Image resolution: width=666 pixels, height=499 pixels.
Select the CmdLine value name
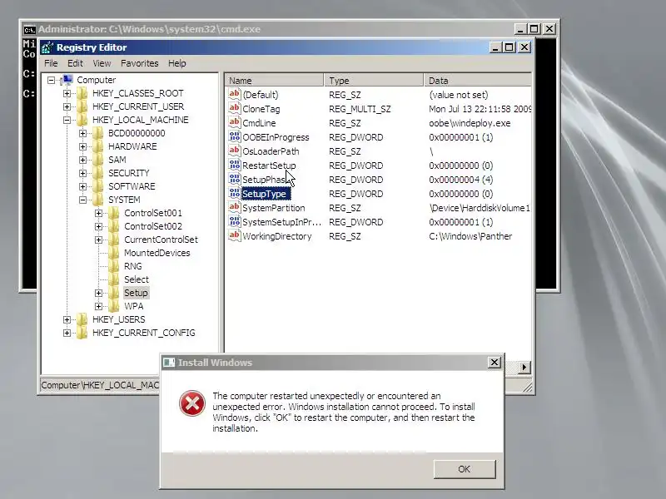pos(259,123)
